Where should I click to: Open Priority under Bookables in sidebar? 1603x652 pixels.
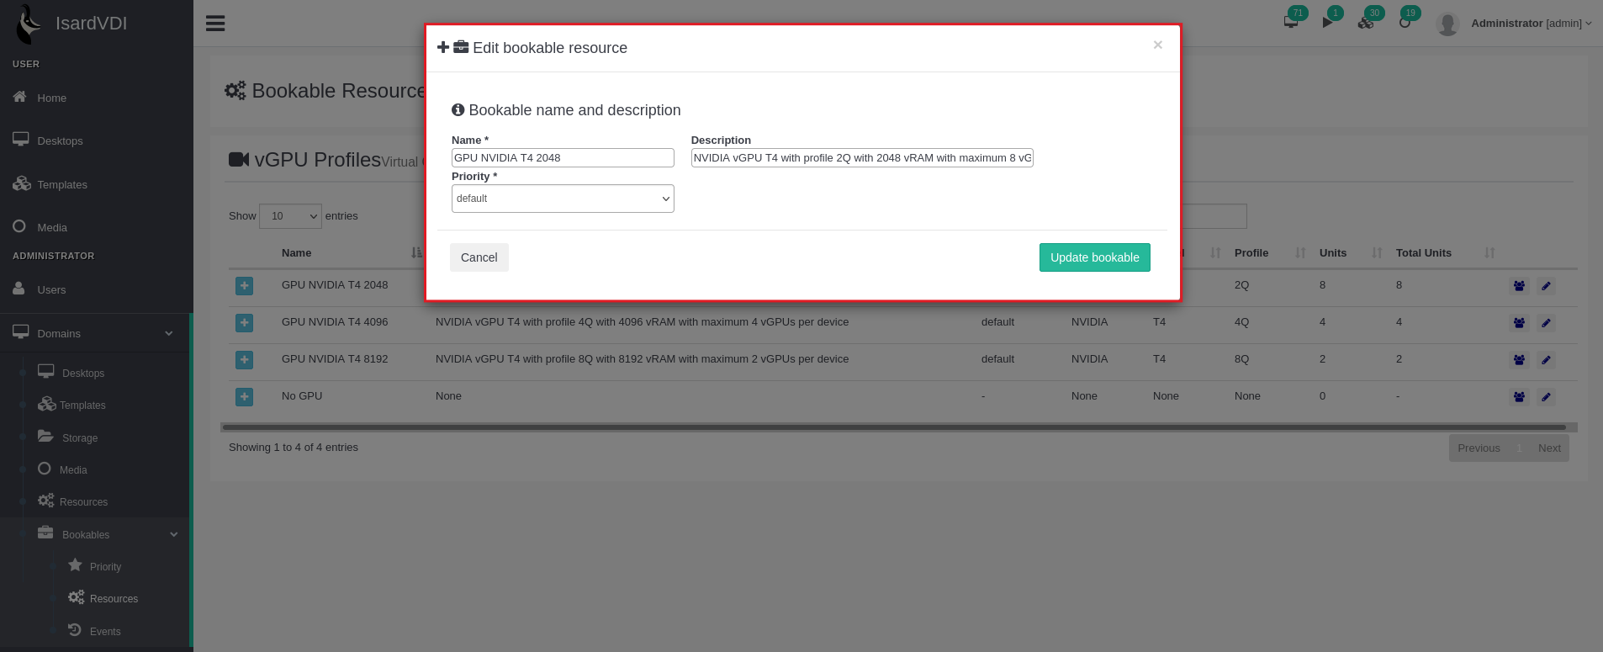tap(105, 567)
